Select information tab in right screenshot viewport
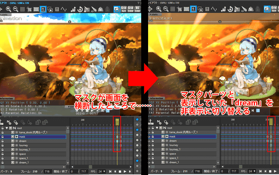The width and height of the screenshot is (279, 175). (156, 98)
